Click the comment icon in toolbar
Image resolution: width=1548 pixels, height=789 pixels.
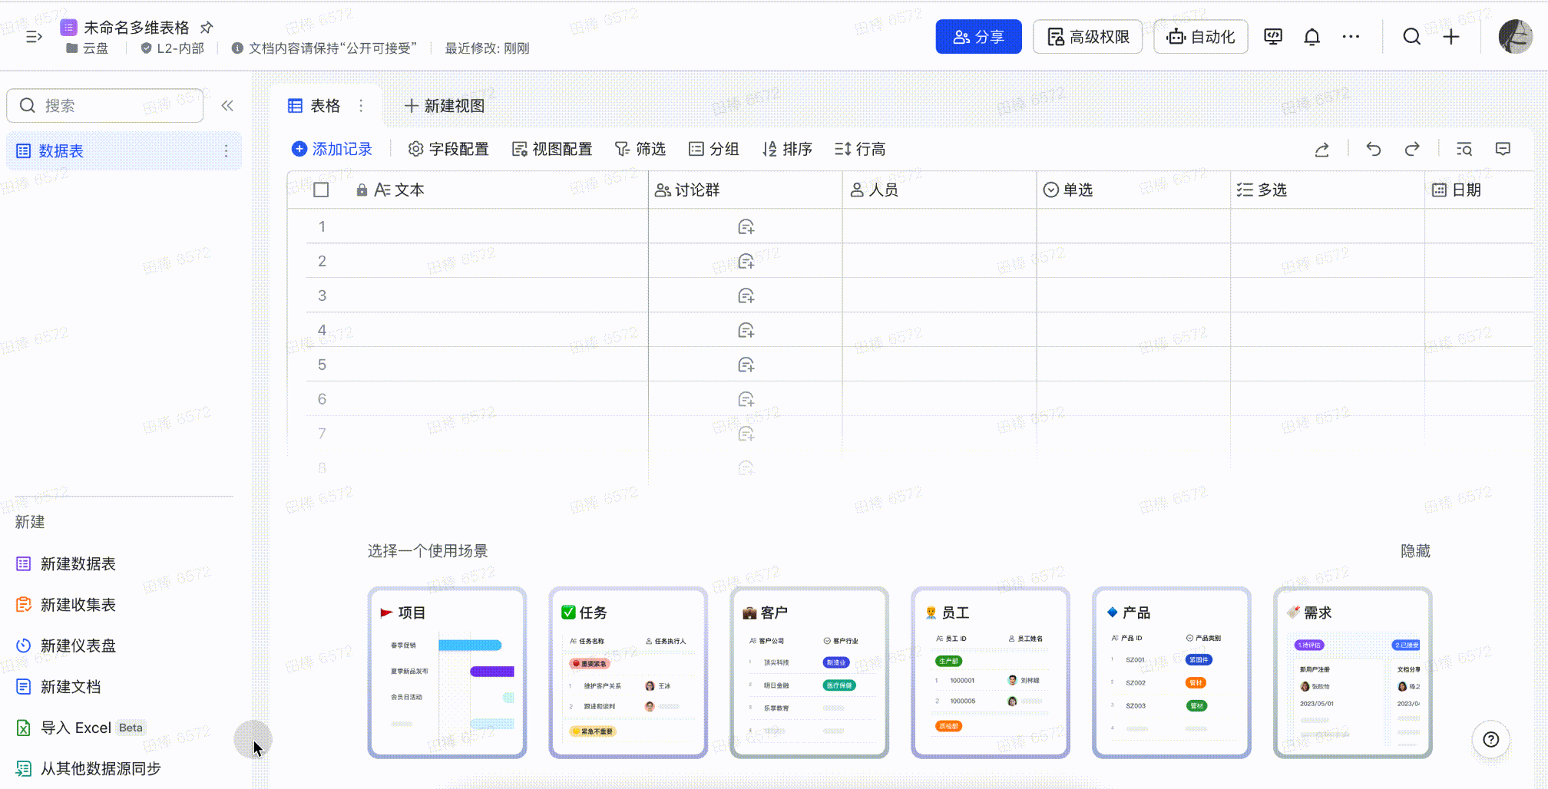coord(1503,149)
